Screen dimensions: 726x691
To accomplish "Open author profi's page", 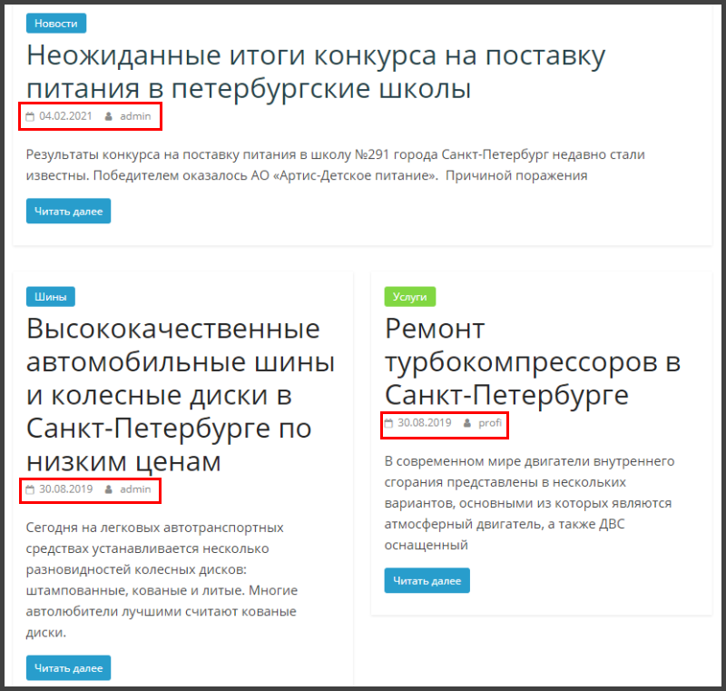I will [x=490, y=423].
